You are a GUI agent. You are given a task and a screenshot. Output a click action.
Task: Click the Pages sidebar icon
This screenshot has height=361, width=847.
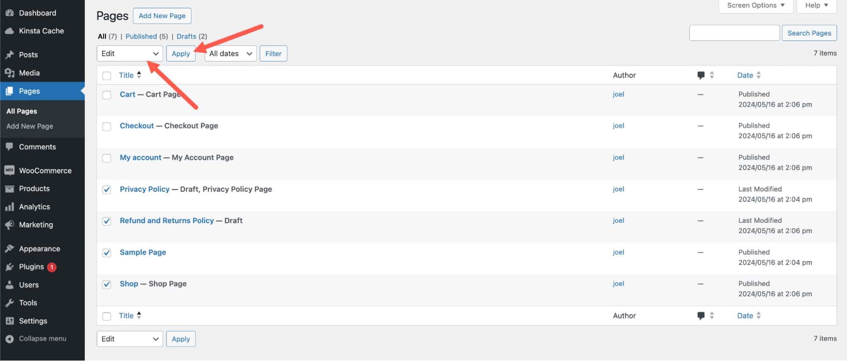(9, 91)
